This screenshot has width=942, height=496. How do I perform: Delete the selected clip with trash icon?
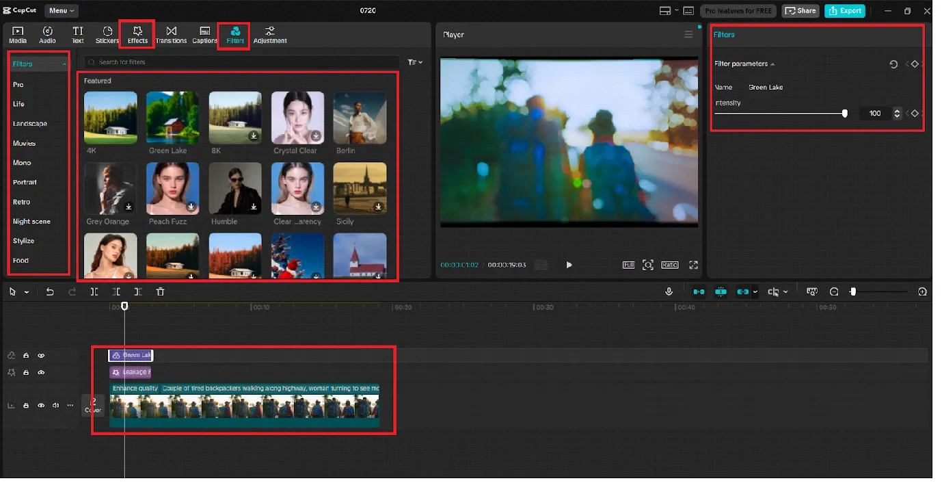coord(160,292)
